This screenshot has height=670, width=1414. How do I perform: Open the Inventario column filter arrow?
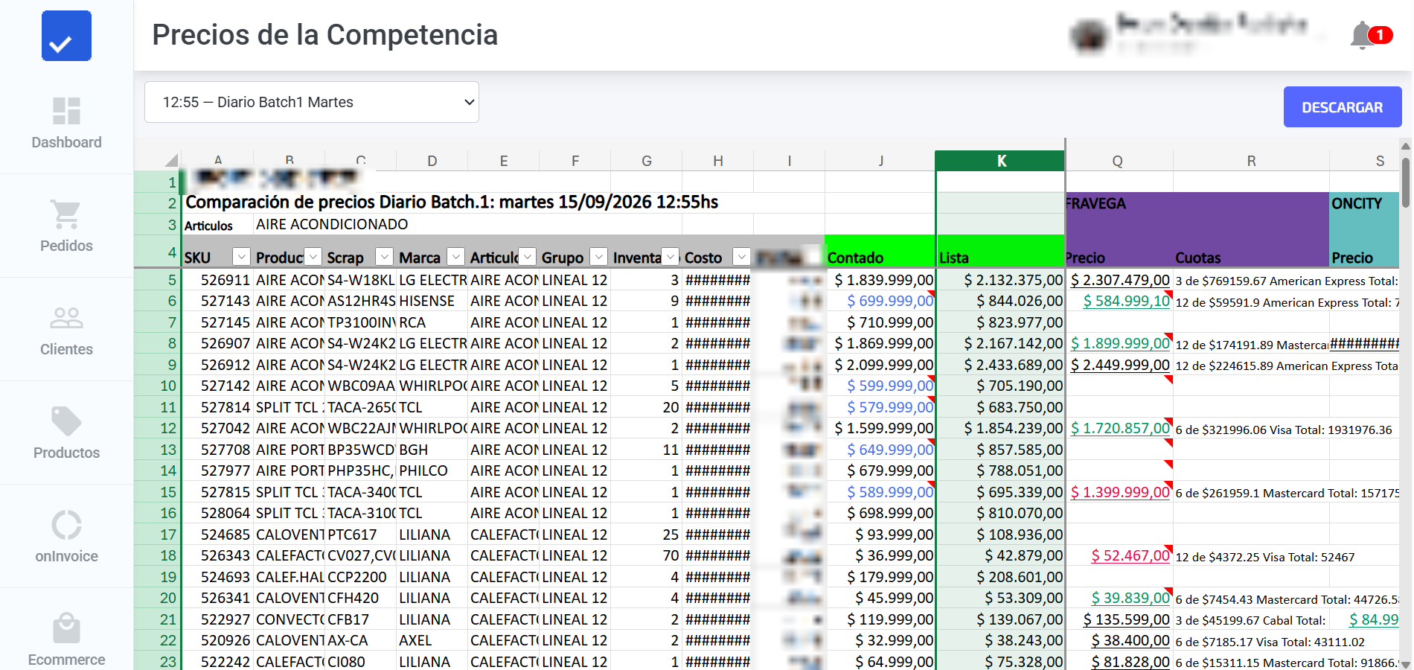click(670, 257)
